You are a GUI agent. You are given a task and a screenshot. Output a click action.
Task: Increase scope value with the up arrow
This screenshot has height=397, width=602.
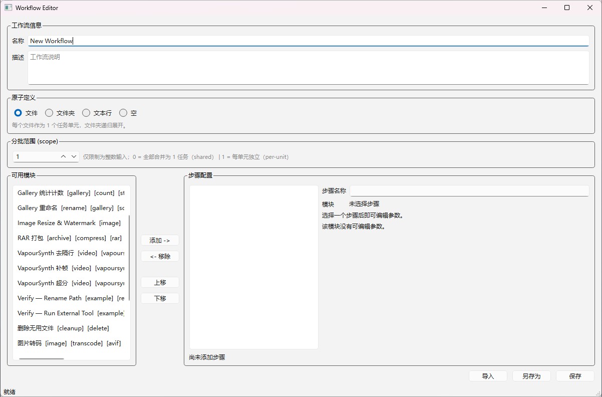[x=64, y=157]
